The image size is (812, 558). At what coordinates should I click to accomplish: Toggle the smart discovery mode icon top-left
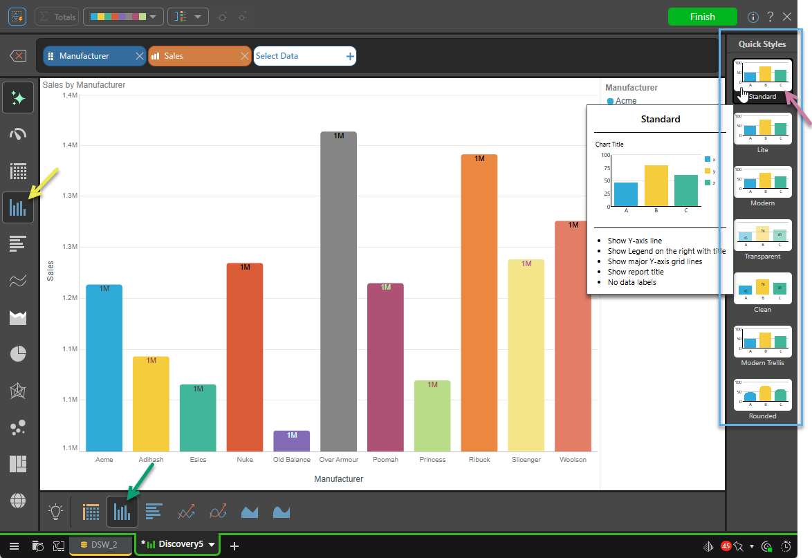17,17
